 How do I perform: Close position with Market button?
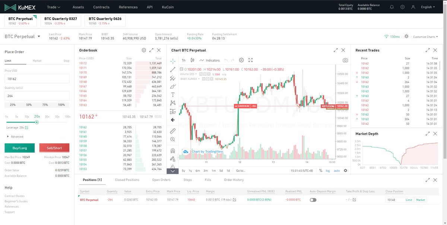click(x=421, y=200)
